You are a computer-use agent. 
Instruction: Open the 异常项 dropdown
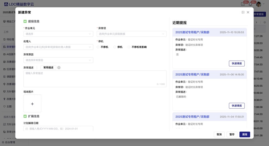pyautogui.click(x=131, y=34)
